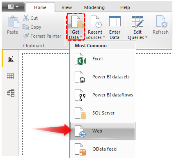Click the Format Painter label
The width and height of the screenshot is (174, 158).
(46, 36)
